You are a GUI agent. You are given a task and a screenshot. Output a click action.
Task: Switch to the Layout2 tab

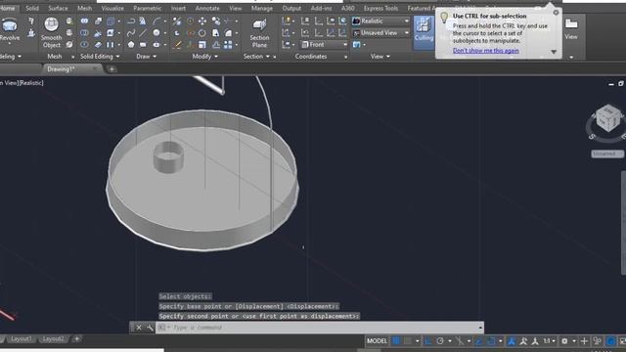click(53, 339)
